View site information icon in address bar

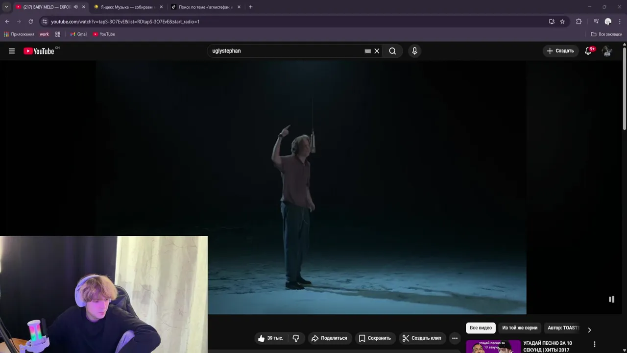tap(45, 22)
